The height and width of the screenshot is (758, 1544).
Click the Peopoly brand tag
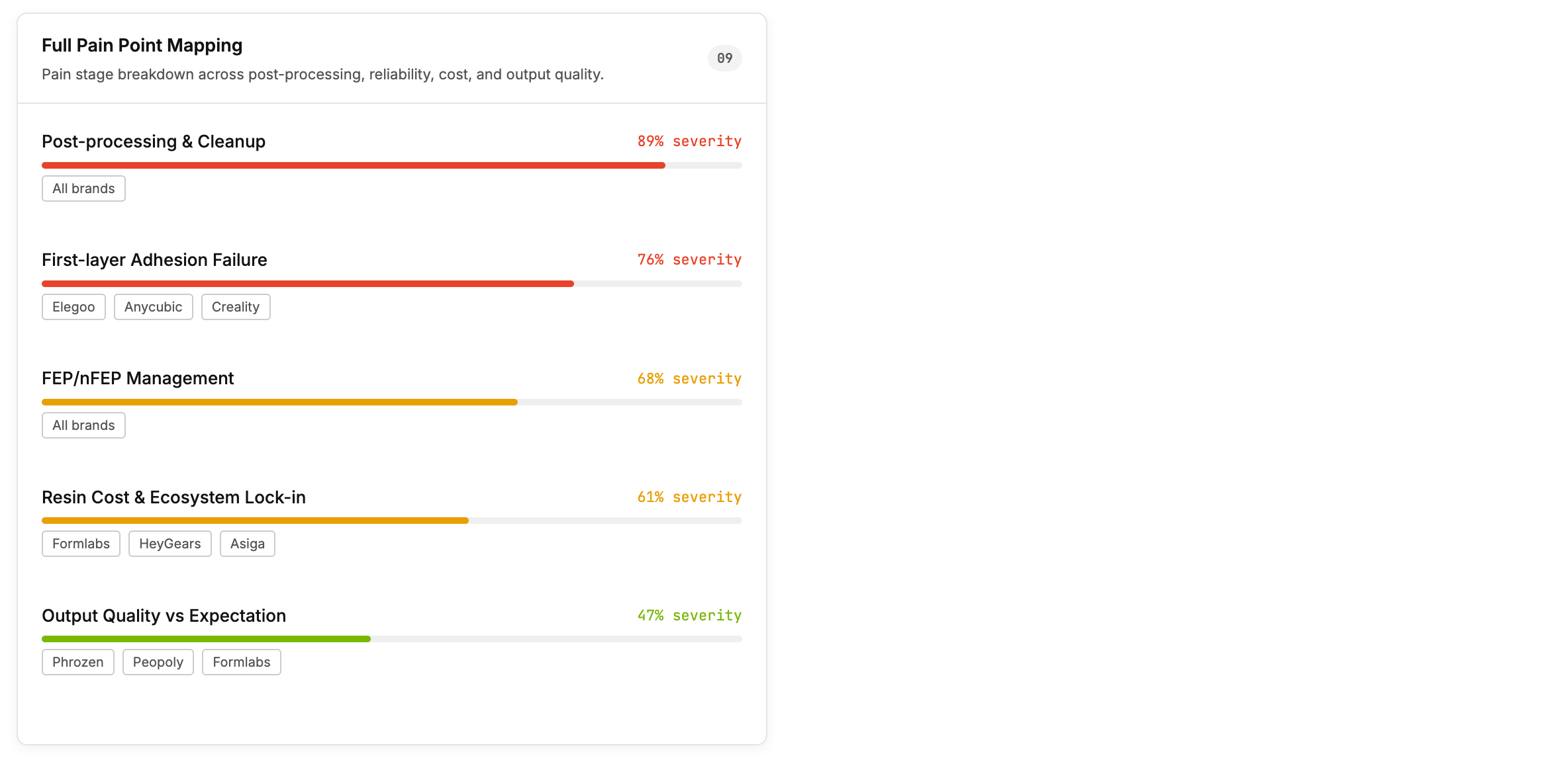click(x=158, y=662)
